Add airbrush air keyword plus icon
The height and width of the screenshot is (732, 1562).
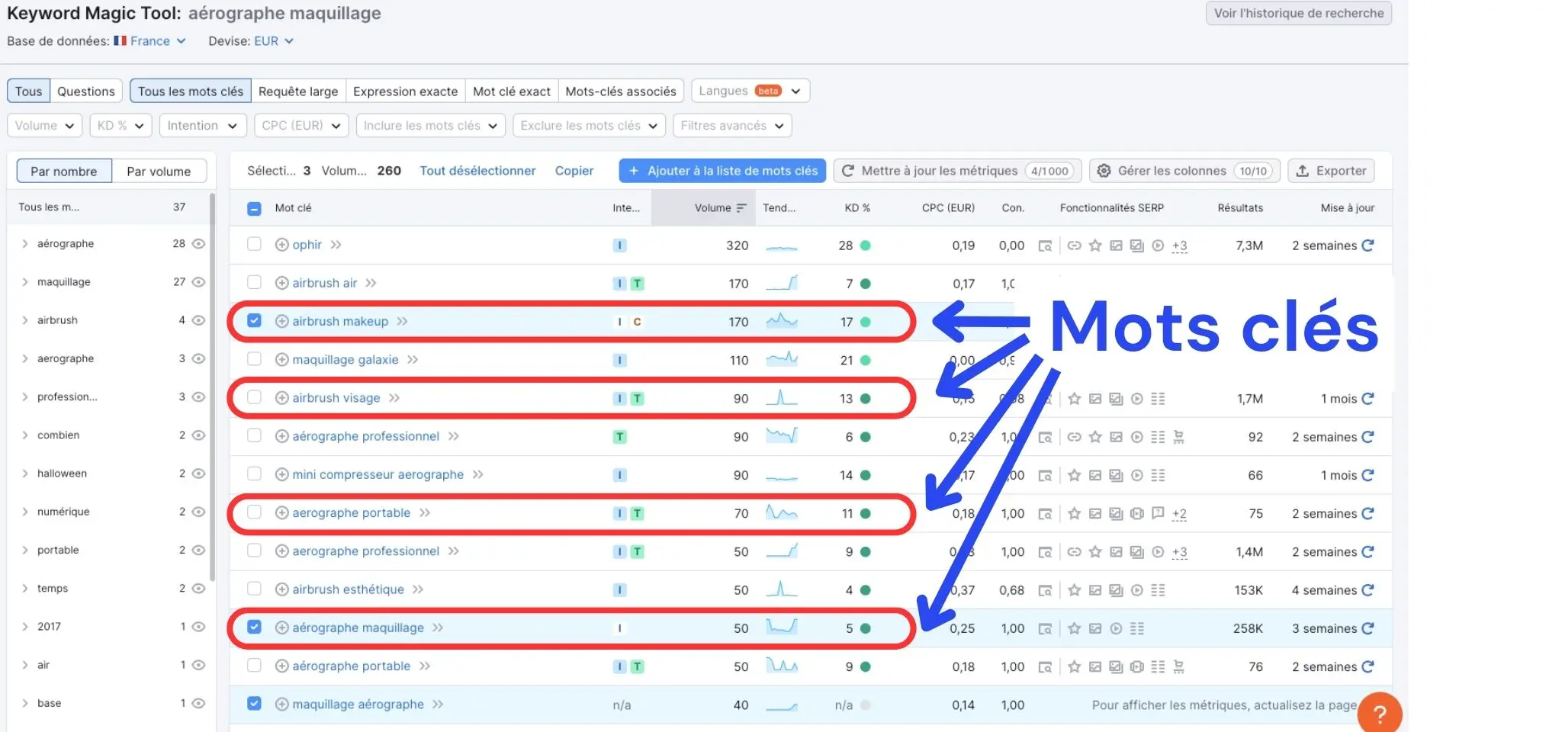tap(281, 283)
